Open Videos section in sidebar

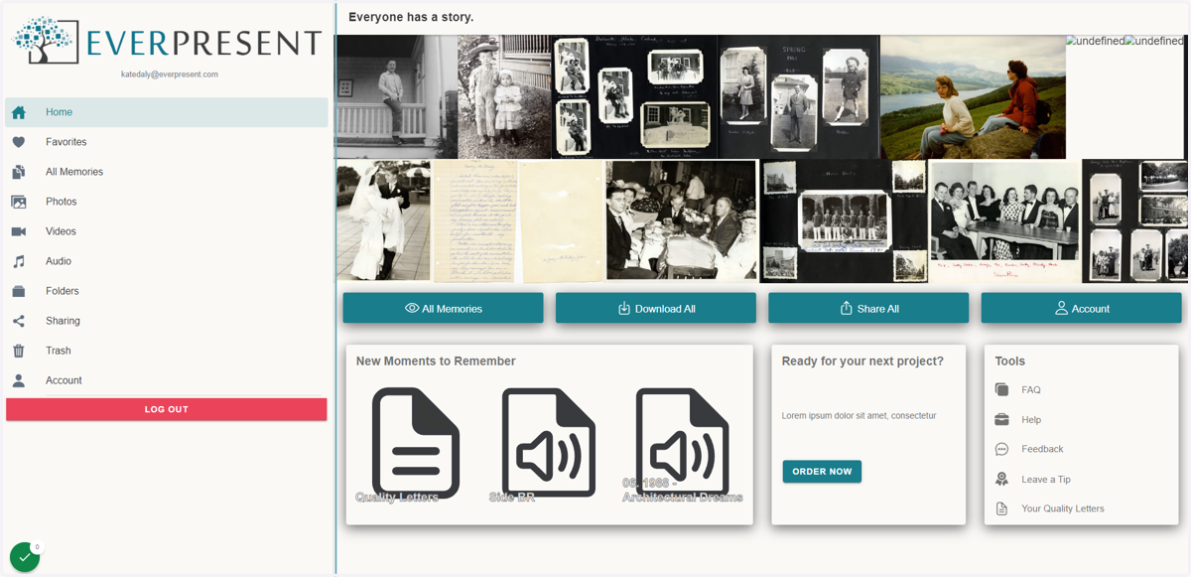coord(167,231)
